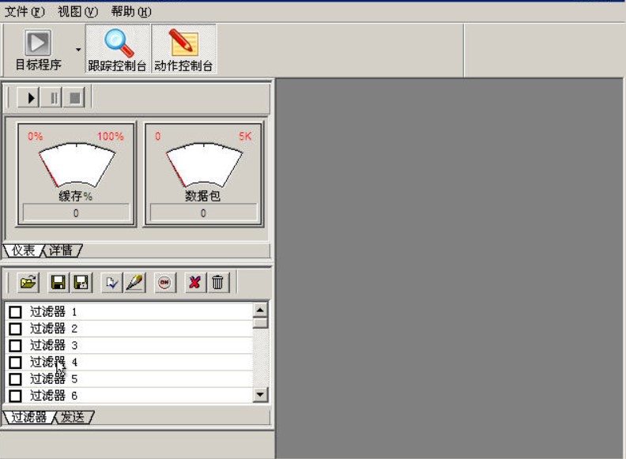Screen dimensions: 626x459
Task: Switch to the 发送 tab
Action: [73, 417]
